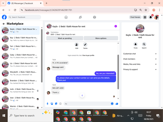This screenshot has height=122, width=163.
Task: Click the Name edit pencil icon
Action: 85,45
